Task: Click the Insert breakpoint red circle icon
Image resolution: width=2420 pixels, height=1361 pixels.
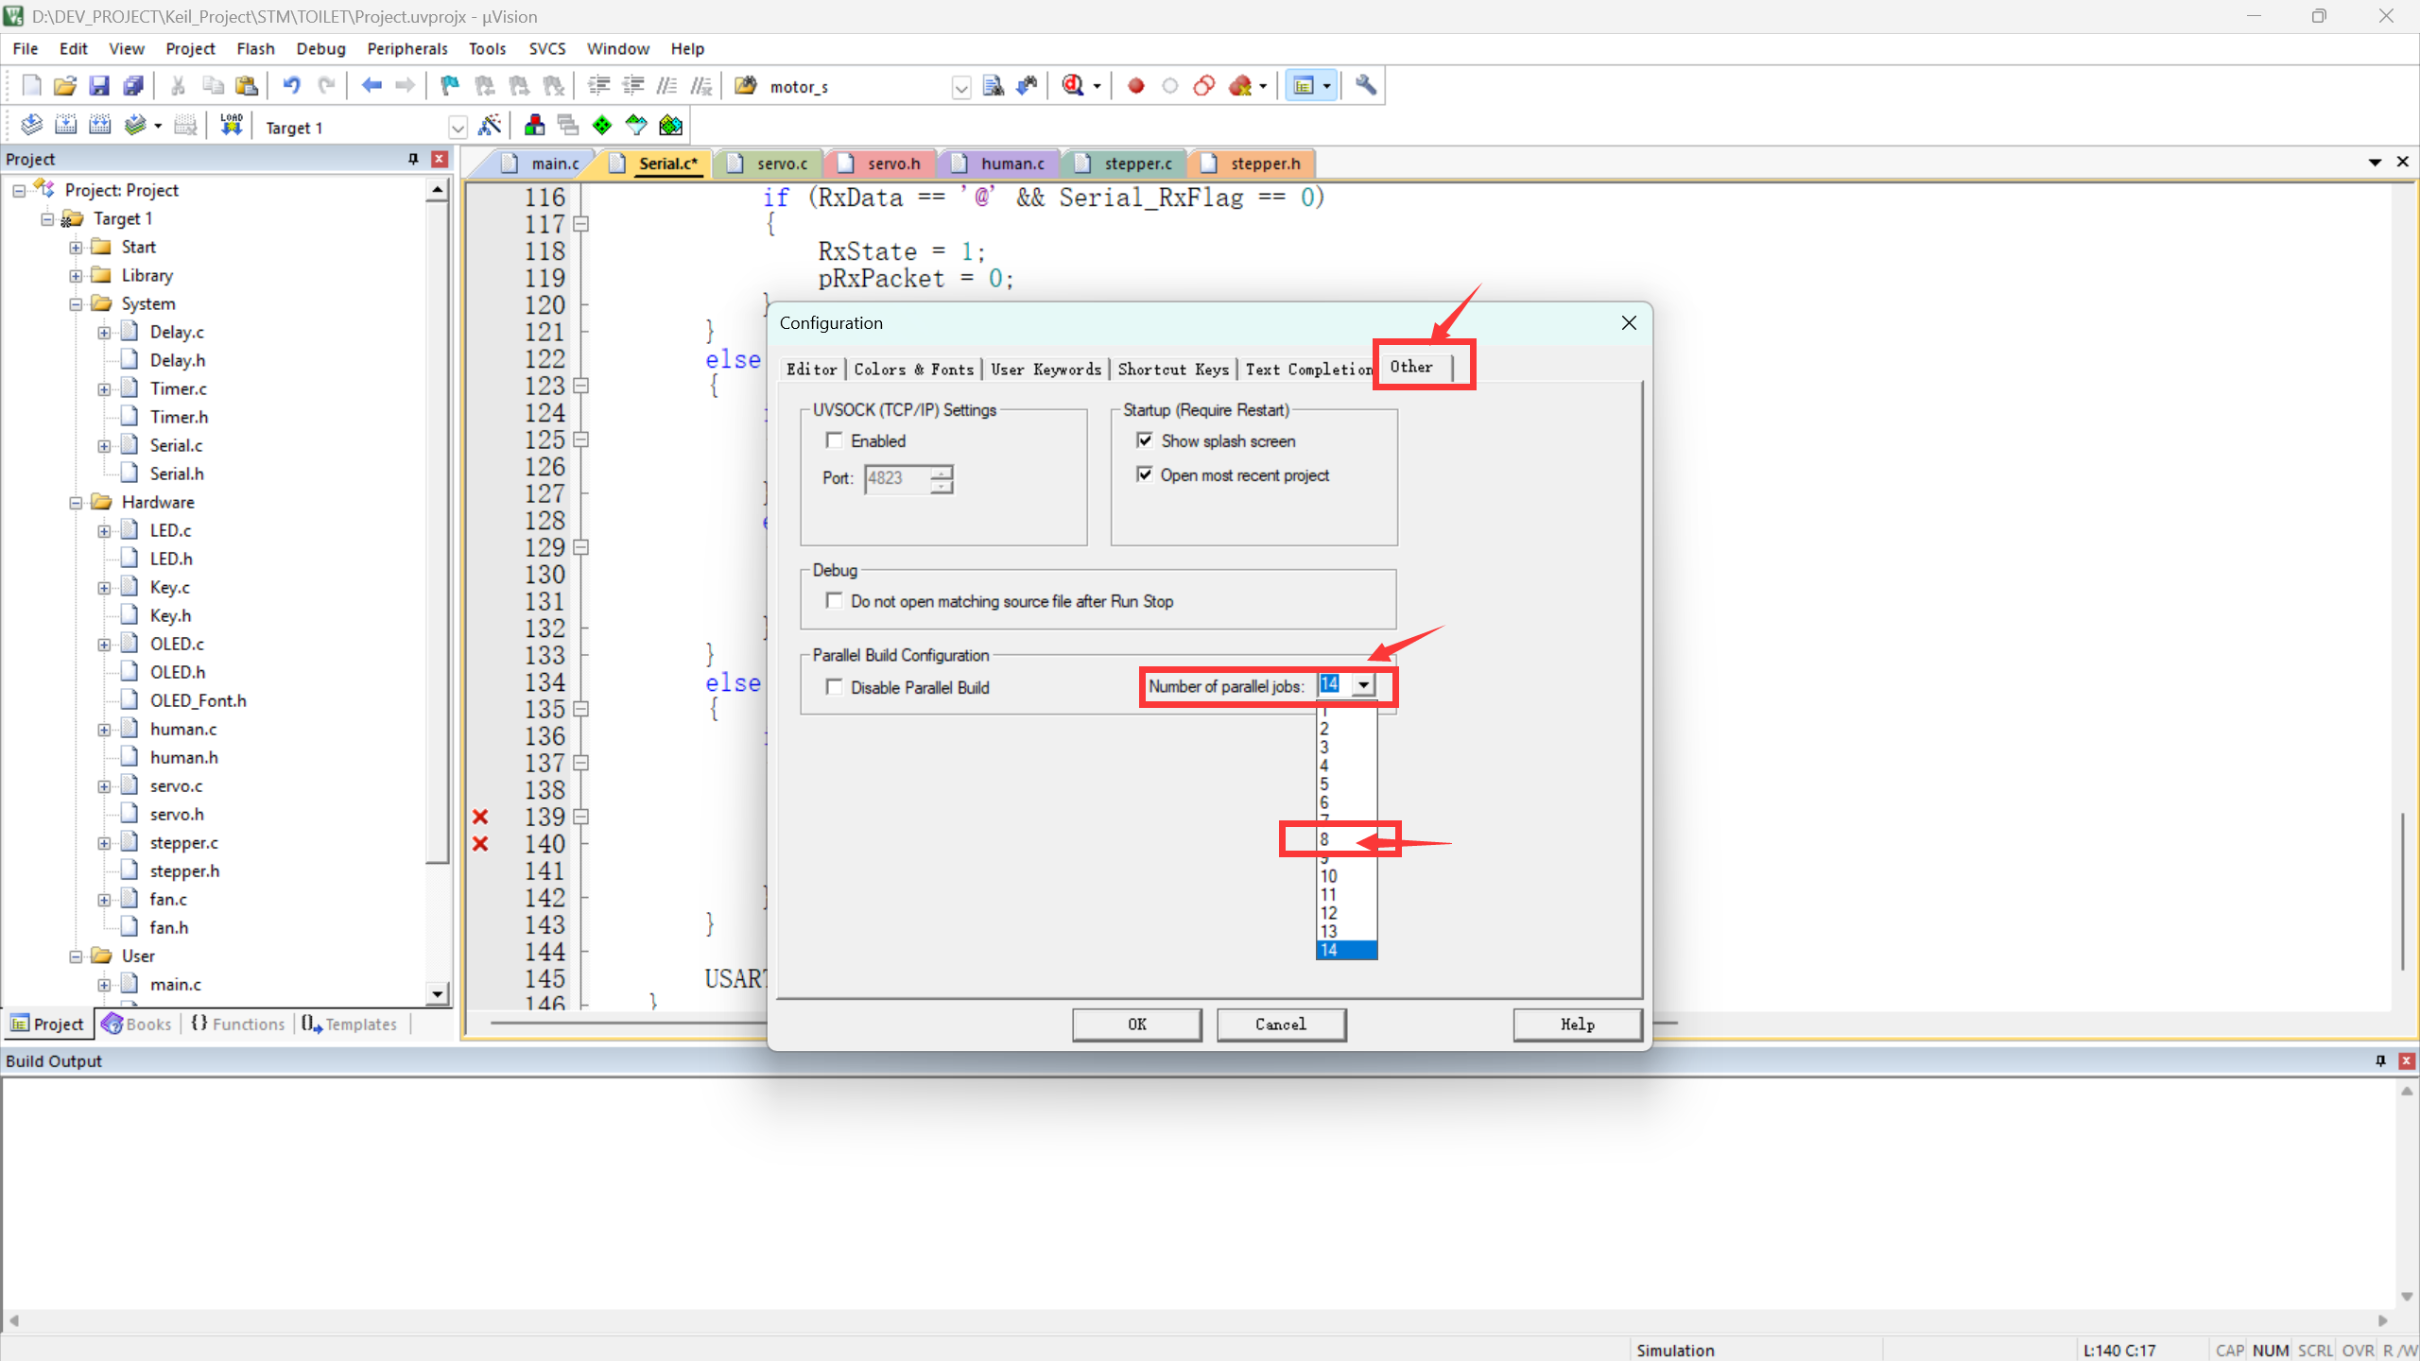Action: tap(1135, 86)
